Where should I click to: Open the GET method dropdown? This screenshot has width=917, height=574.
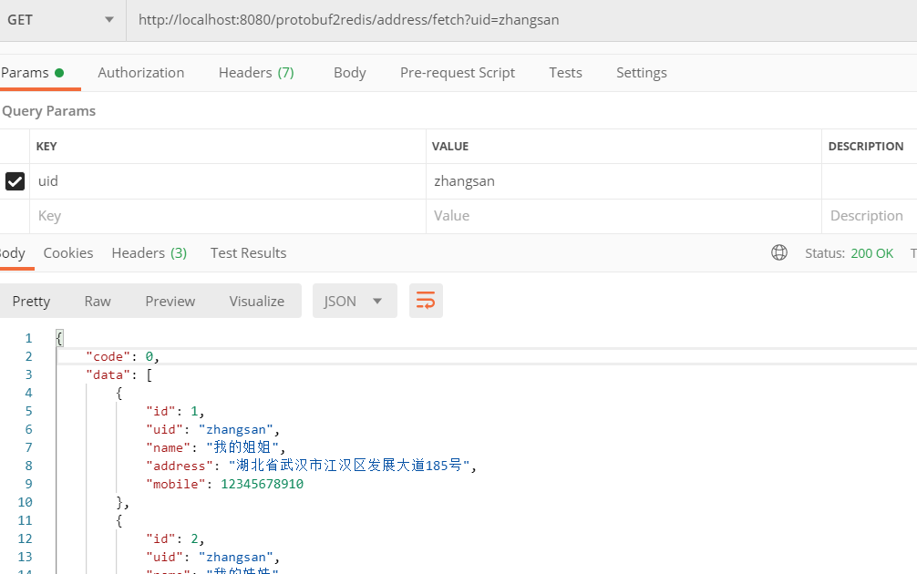coord(61,20)
